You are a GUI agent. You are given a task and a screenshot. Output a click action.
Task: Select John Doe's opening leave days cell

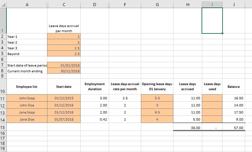tap(157, 105)
